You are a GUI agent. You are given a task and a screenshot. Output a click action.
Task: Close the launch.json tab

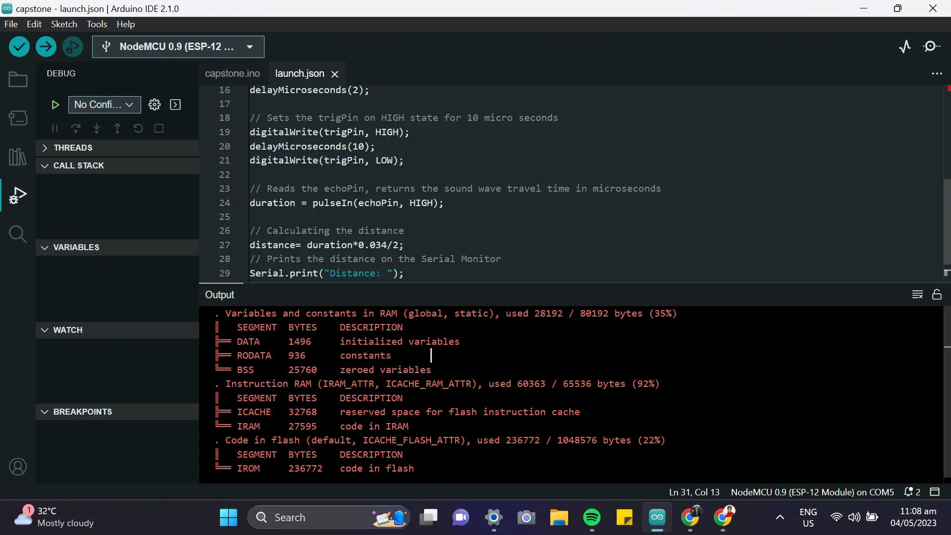pyautogui.click(x=335, y=74)
